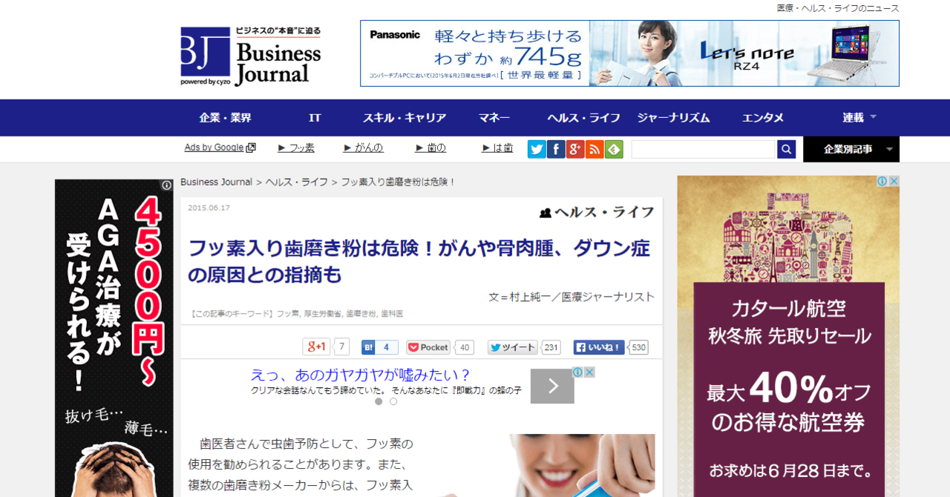Select the first ad carousel dot
This screenshot has height=497, width=950.
pyautogui.click(x=379, y=401)
